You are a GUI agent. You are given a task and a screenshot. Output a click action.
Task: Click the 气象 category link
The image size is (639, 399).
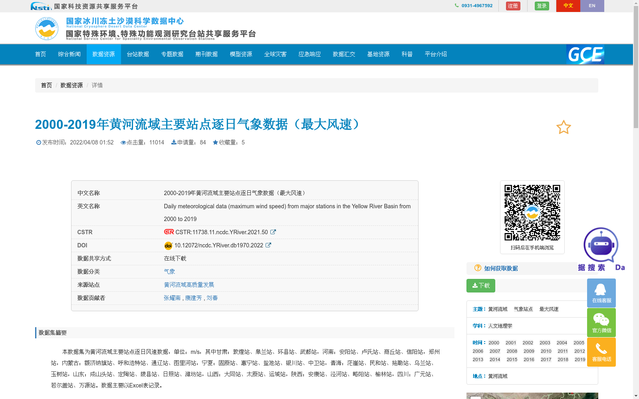pyautogui.click(x=169, y=271)
